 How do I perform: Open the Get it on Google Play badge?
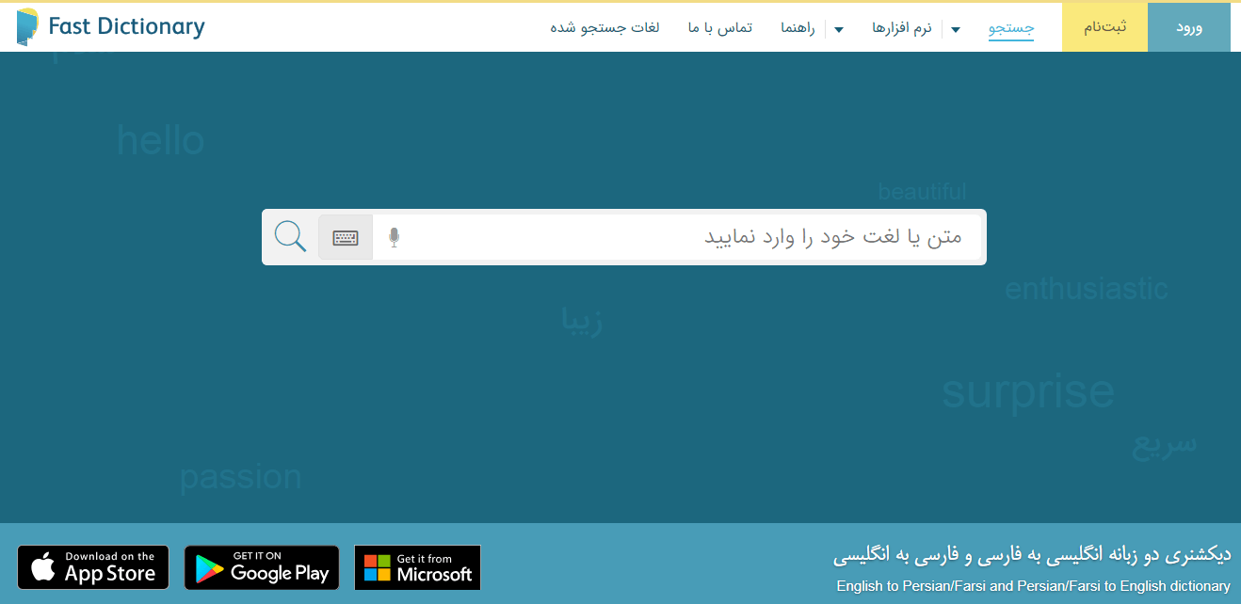[x=262, y=567]
